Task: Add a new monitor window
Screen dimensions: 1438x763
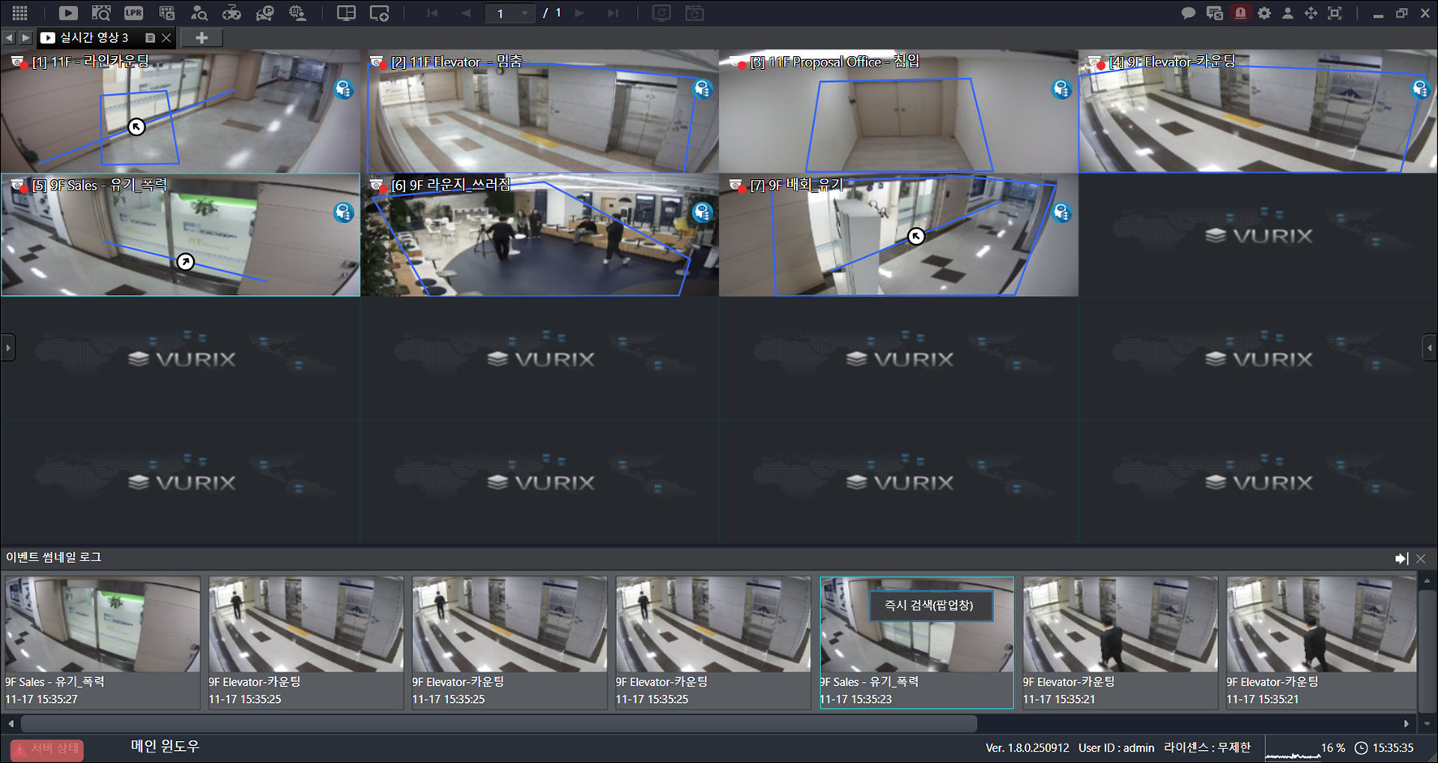Action: pos(379,13)
